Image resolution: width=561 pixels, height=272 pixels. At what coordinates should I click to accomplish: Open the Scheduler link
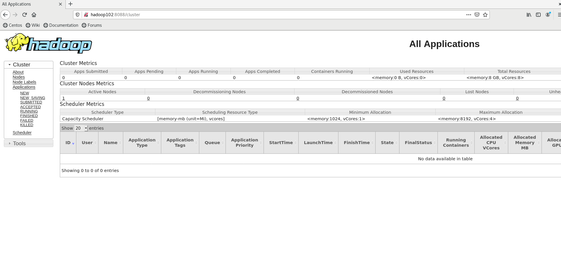tap(22, 133)
